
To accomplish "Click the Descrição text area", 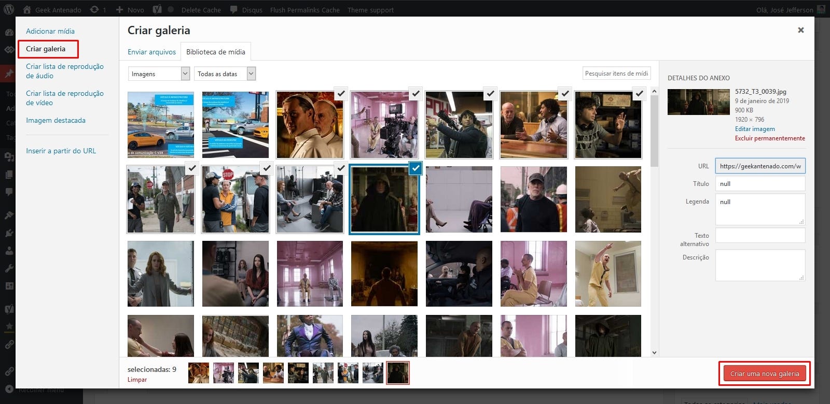I will pos(760,265).
